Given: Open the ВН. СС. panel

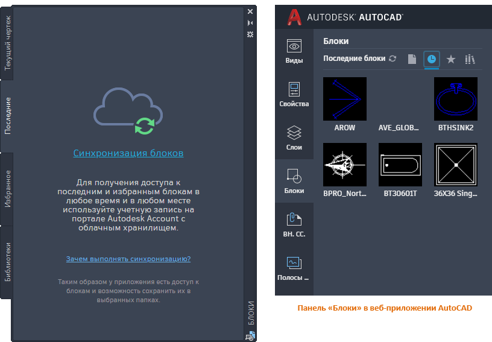Looking at the screenshot, I should [294, 224].
